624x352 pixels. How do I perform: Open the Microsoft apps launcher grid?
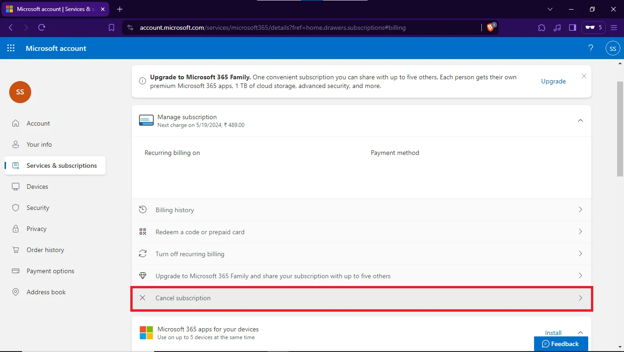click(11, 48)
